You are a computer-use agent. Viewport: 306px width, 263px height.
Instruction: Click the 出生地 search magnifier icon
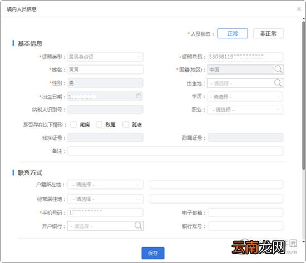pos(278,83)
